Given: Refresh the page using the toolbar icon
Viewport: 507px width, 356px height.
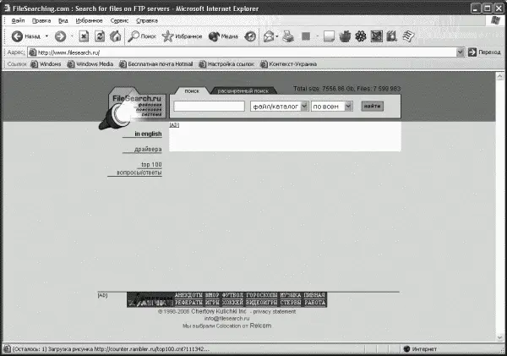Looking at the screenshot, I should [x=100, y=36].
